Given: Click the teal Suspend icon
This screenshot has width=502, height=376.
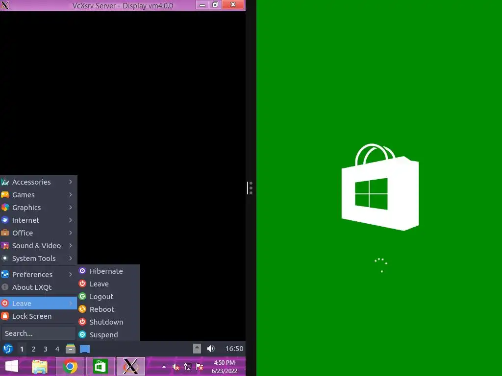Looking at the screenshot, I should tap(82, 334).
